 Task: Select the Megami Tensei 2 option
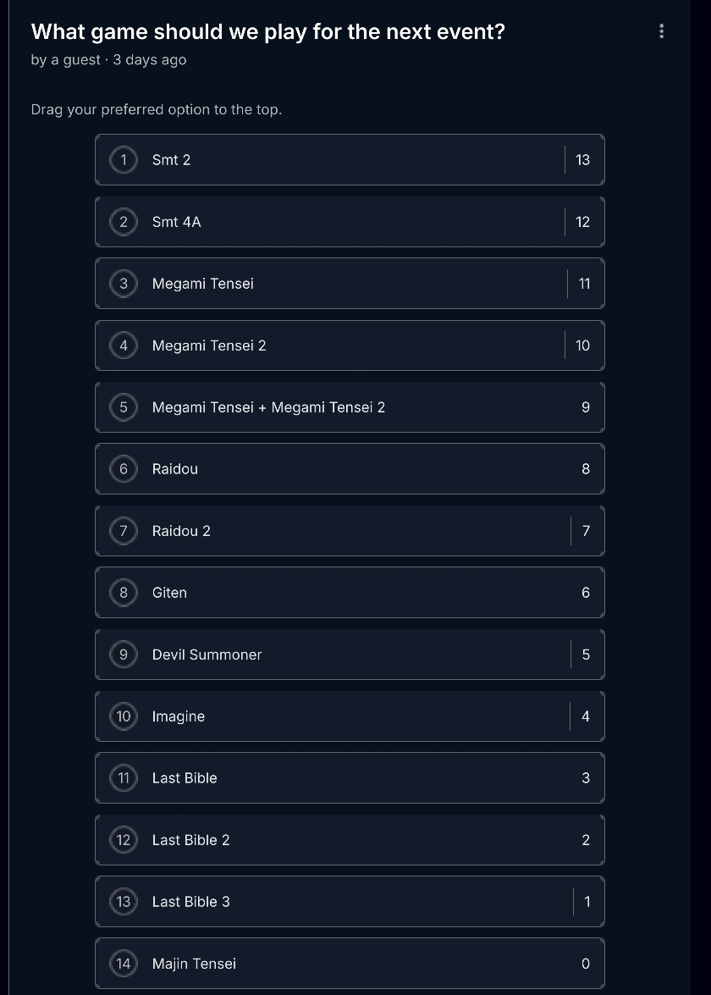pos(350,345)
